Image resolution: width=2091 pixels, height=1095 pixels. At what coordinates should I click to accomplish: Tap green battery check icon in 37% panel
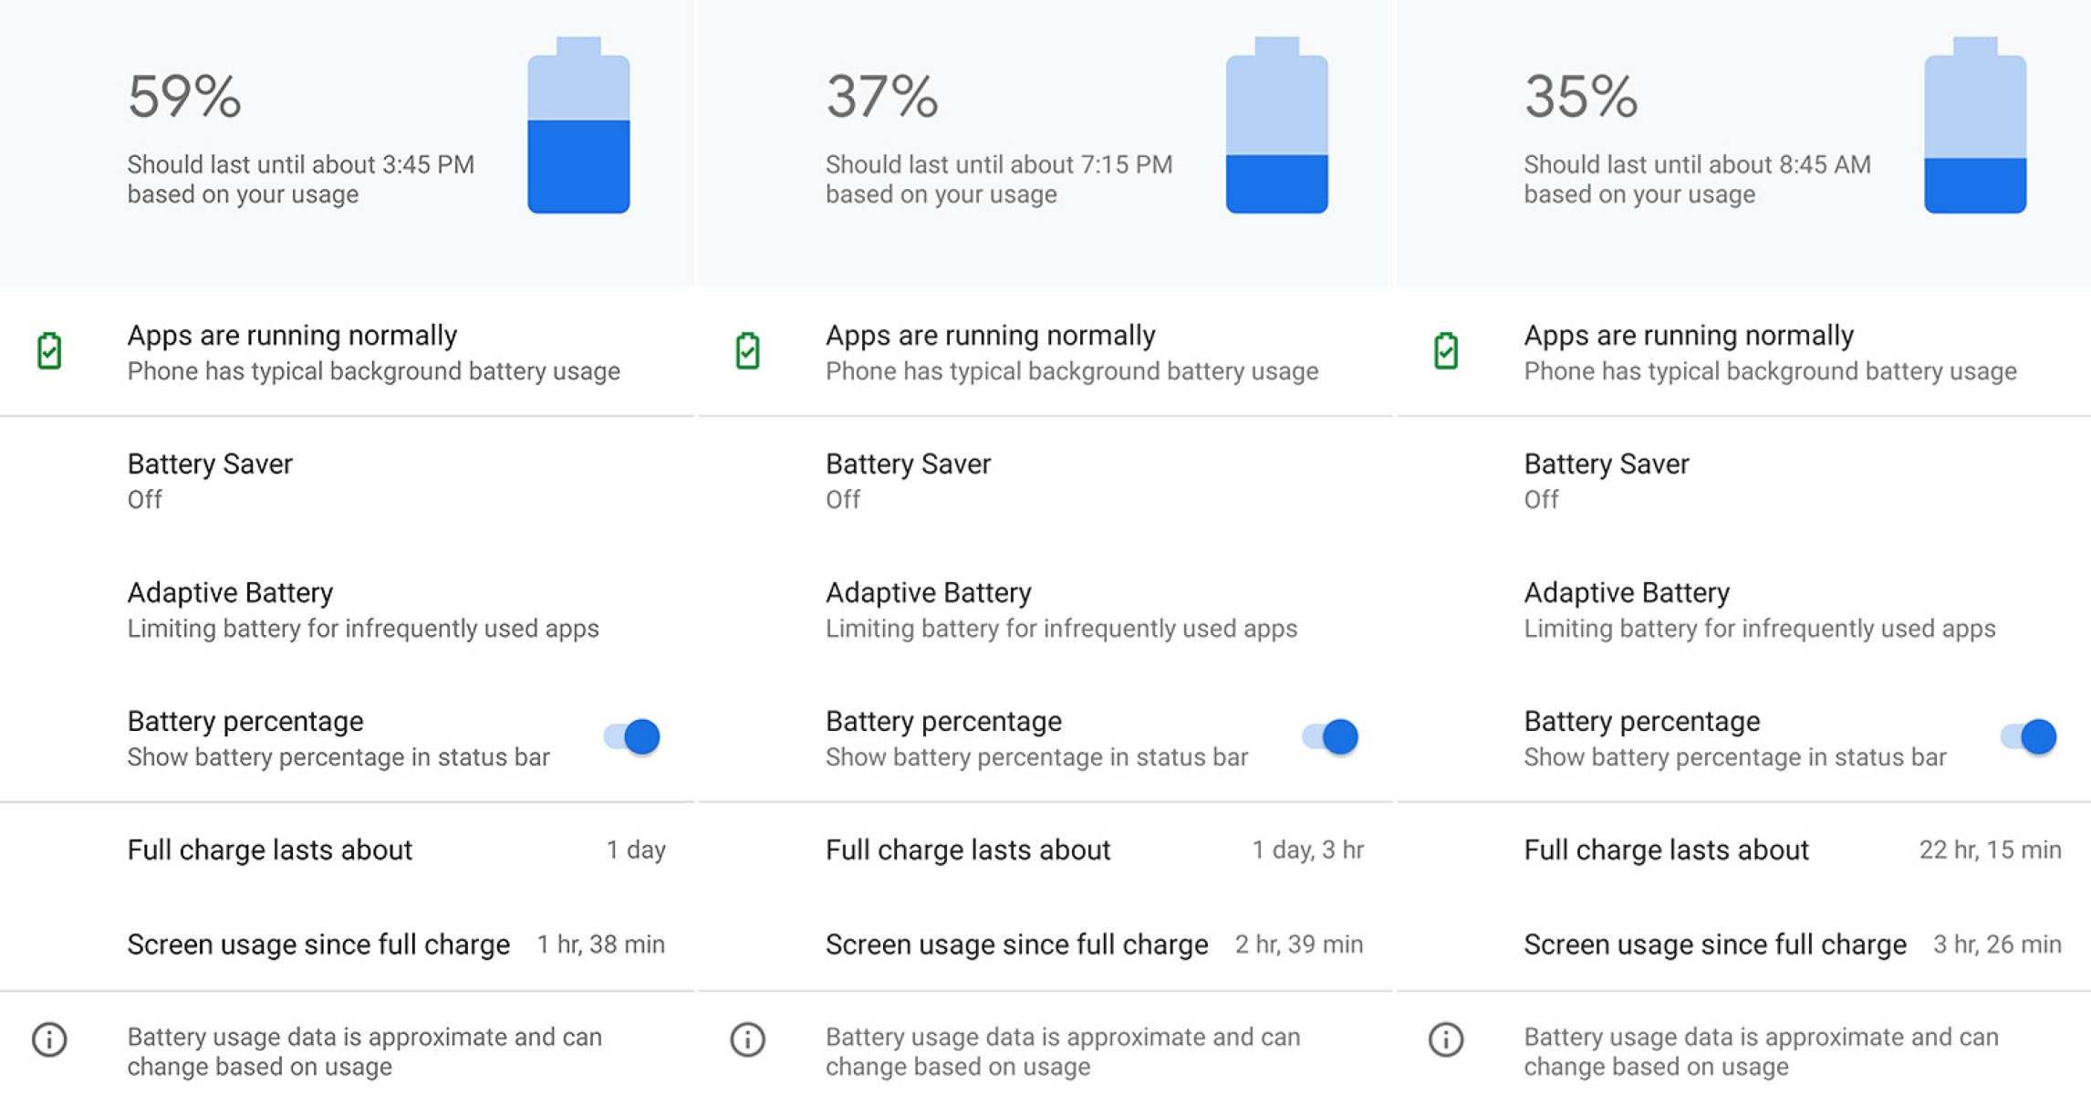[x=747, y=351]
